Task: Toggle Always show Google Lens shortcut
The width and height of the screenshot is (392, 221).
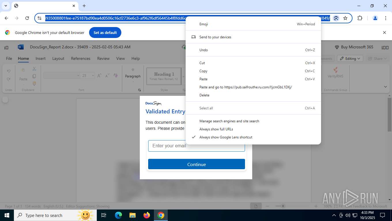Action: [x=253, y=137]
